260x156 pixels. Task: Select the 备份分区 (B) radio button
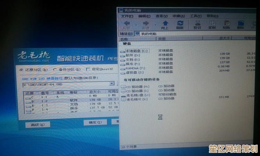coord(55,70)
